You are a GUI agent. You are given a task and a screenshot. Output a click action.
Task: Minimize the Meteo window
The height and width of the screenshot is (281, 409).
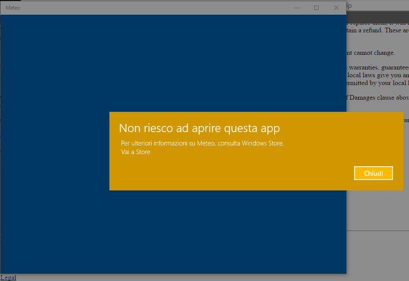coord(297,8)
